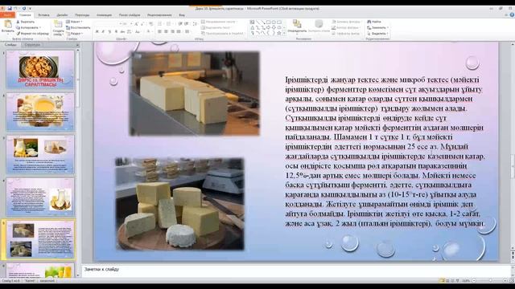Click the increase font size icon
This screenshot has width=515, height=289.
tap(136, 23)
